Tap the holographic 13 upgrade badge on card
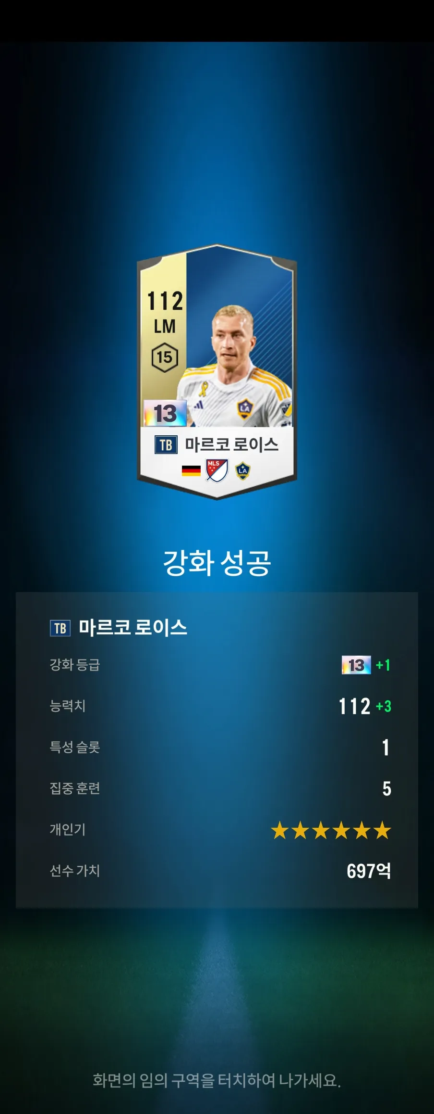The height and width of the screenshot is (1114, 434). pos(165,413)
